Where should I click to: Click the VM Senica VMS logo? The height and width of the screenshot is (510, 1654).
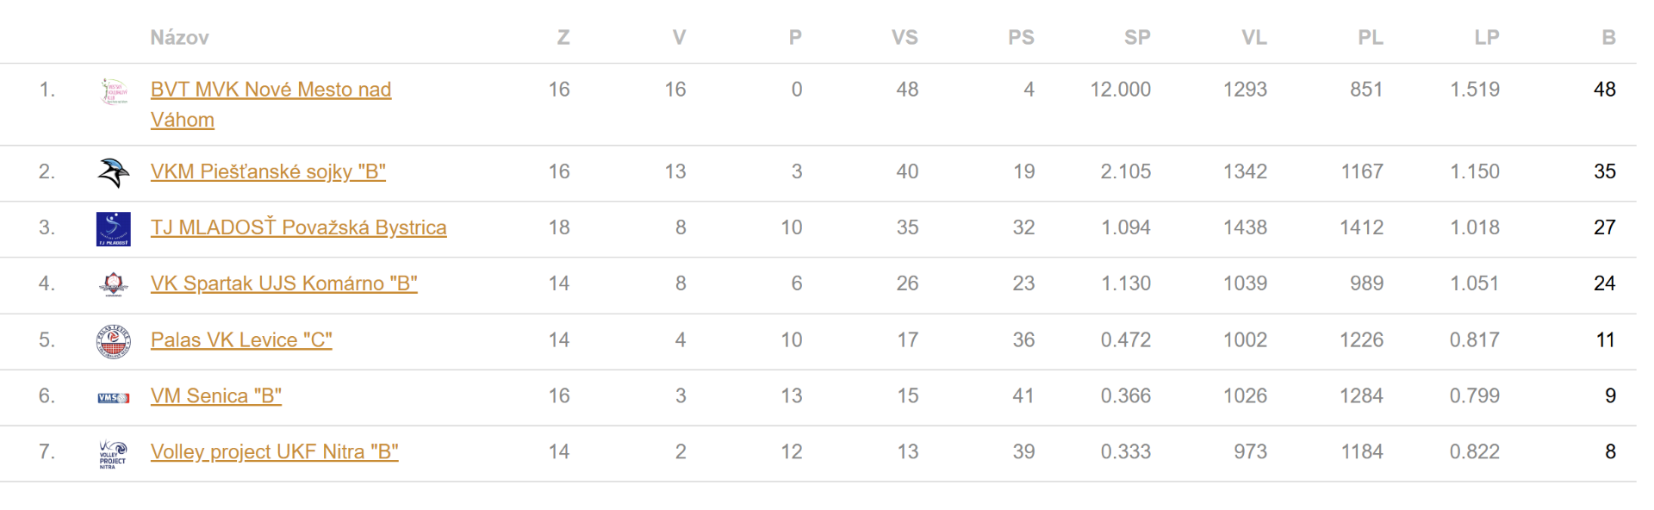(114, 397)
